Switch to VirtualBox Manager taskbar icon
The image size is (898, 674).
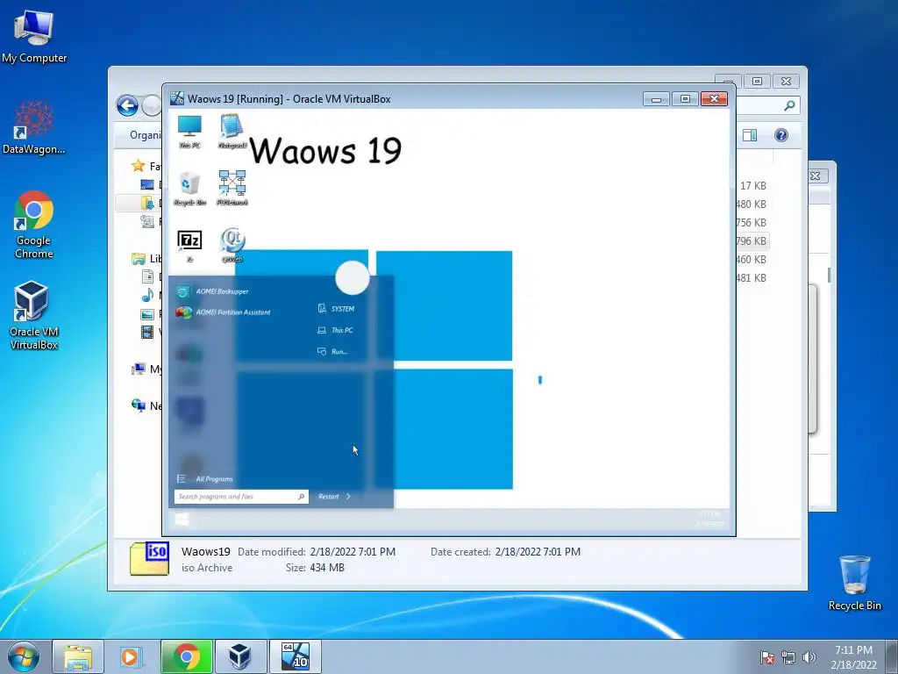coord(240,656)
